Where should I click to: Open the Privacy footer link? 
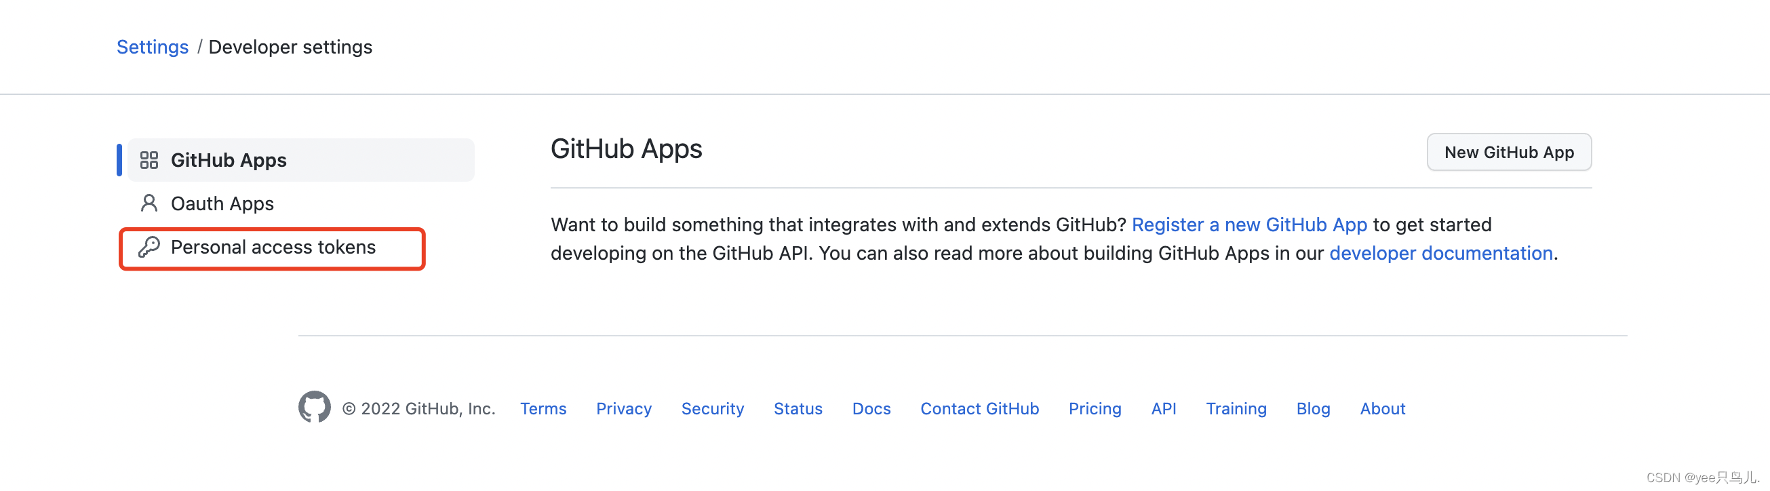624,408
